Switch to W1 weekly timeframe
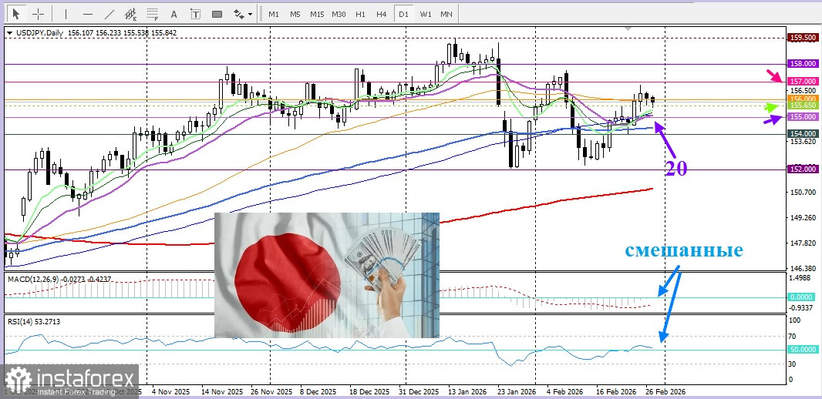 426,14
